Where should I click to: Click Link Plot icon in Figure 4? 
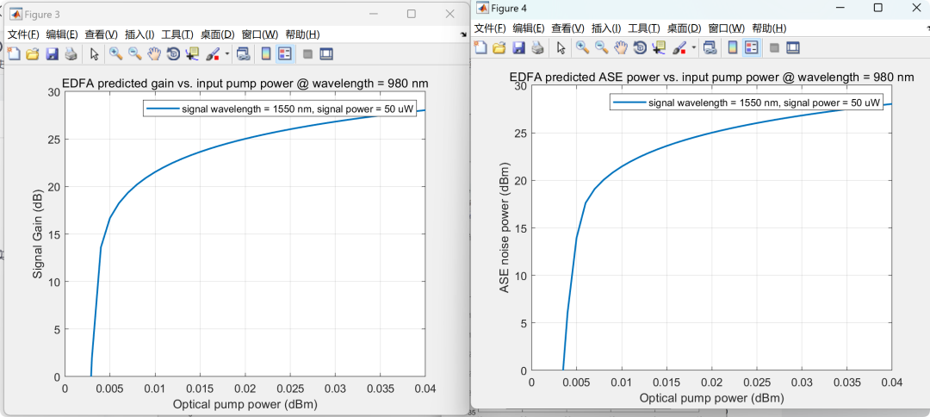click(710, 47)
